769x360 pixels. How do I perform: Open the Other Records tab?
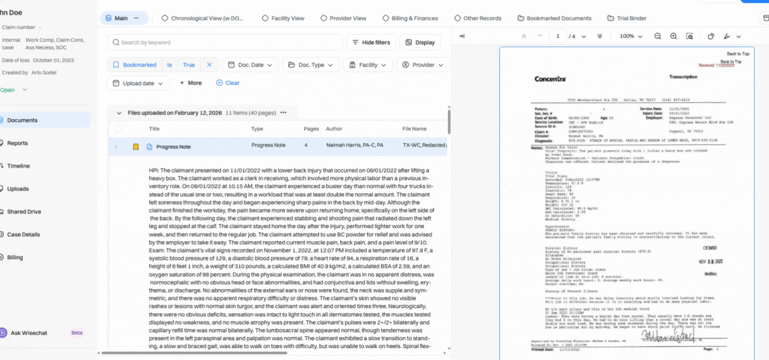point(478,18)
